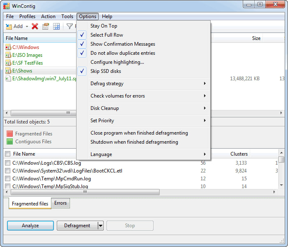The width and height of the screenshot is (288, 247).
Task: Click the red Fragmented Files color swatch
Action: [9, 134]
